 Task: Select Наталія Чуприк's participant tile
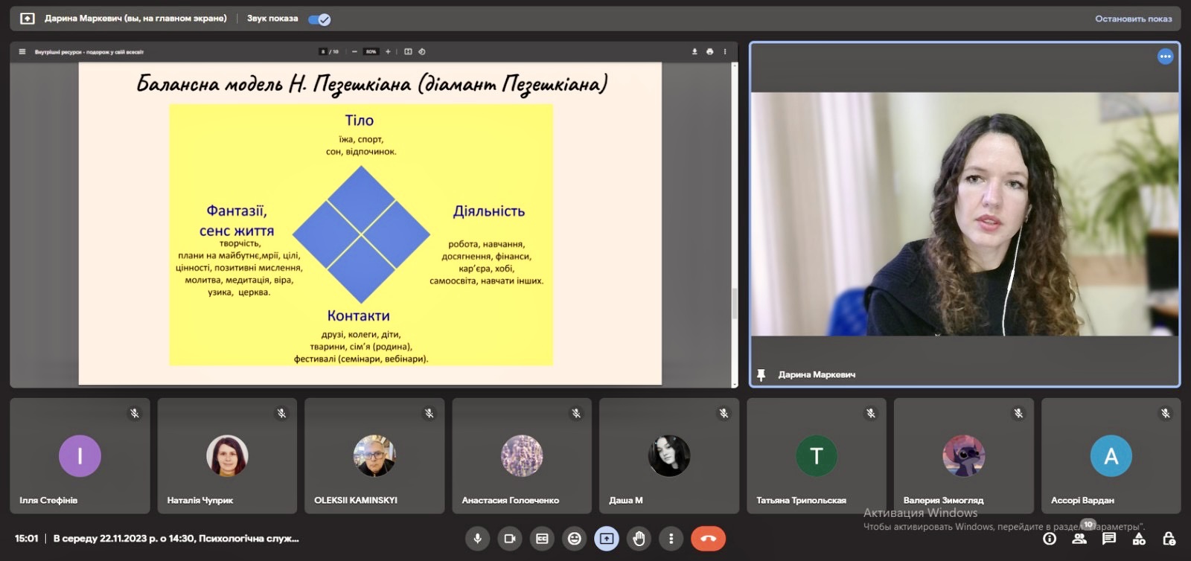click(x=227, y=455)
